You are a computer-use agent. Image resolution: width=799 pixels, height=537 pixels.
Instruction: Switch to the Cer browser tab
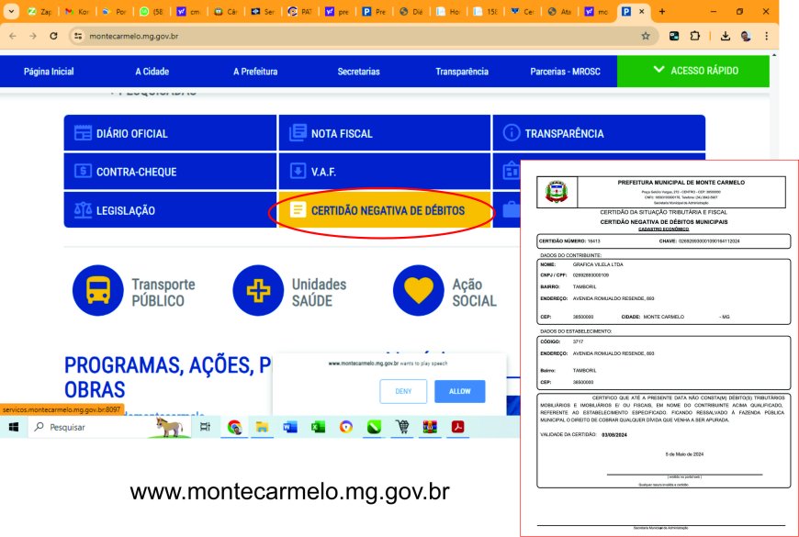[x=523, y=11]
